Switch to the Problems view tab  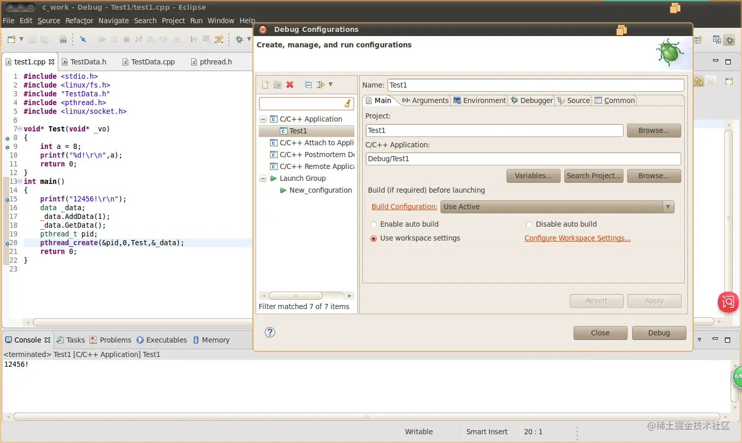coord(110,340)
